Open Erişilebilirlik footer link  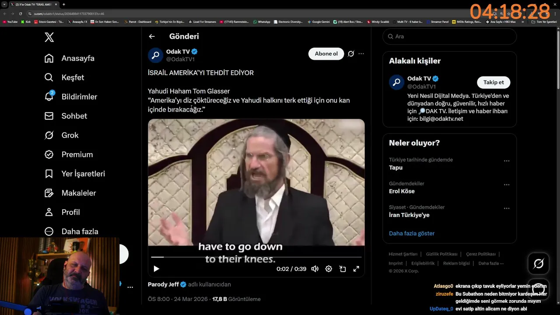tap(423, 263)
